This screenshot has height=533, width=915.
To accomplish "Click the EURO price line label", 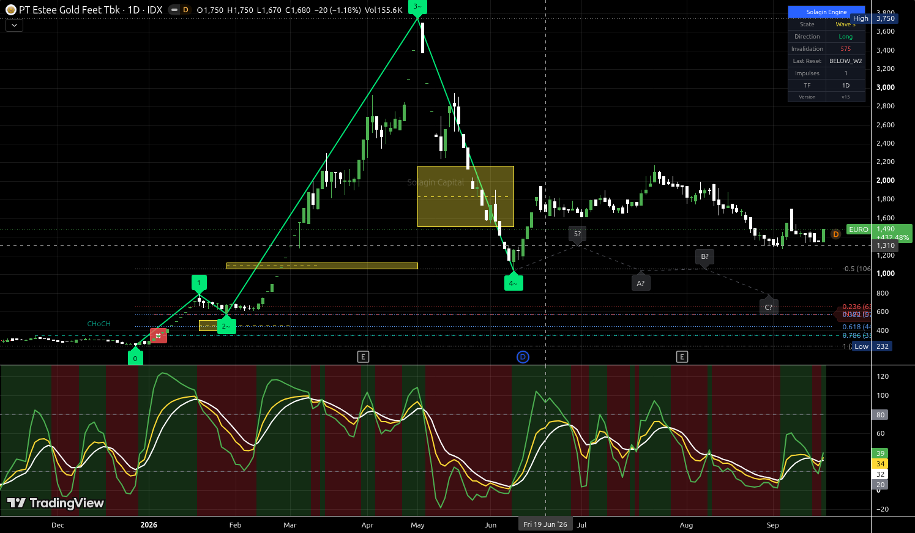I will 858,229.
